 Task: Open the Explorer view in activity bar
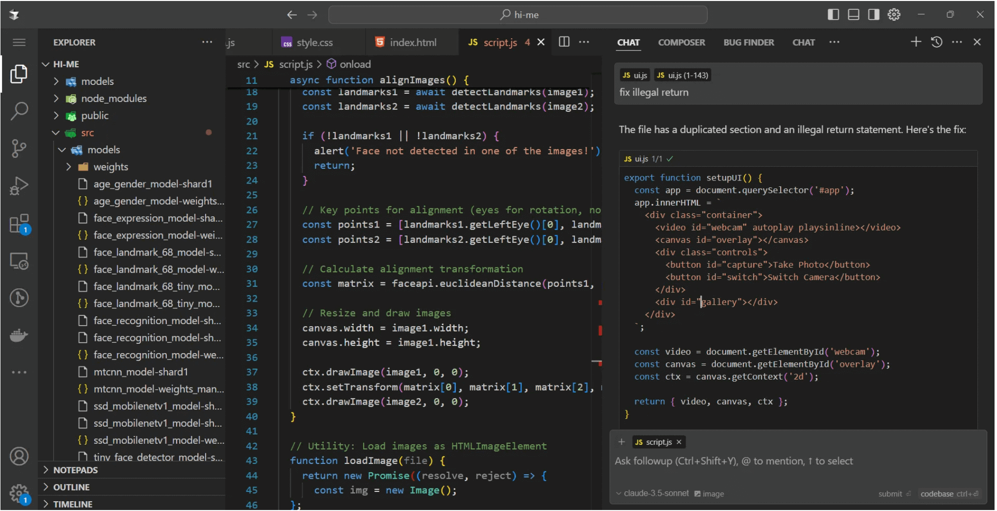pyautogui.click(x=19, y=74)
